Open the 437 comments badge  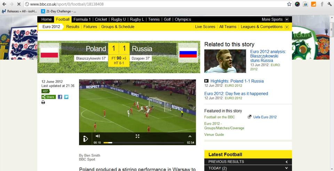click(45, 91)
